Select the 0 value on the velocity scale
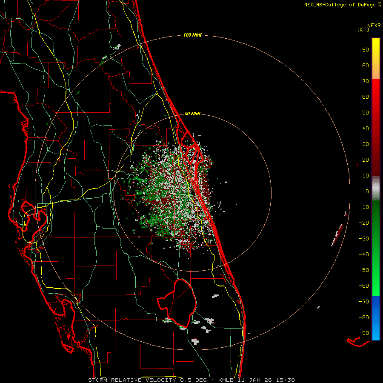 tap(367, 191)
